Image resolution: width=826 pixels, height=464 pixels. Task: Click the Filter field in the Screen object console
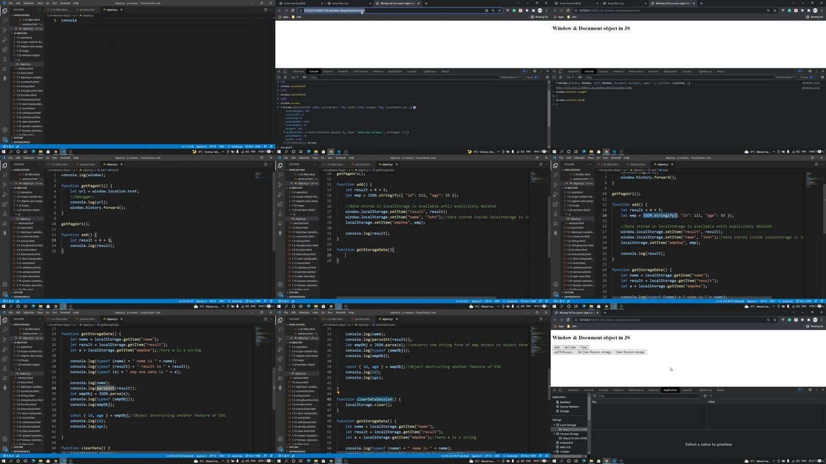tap(404, 77)
